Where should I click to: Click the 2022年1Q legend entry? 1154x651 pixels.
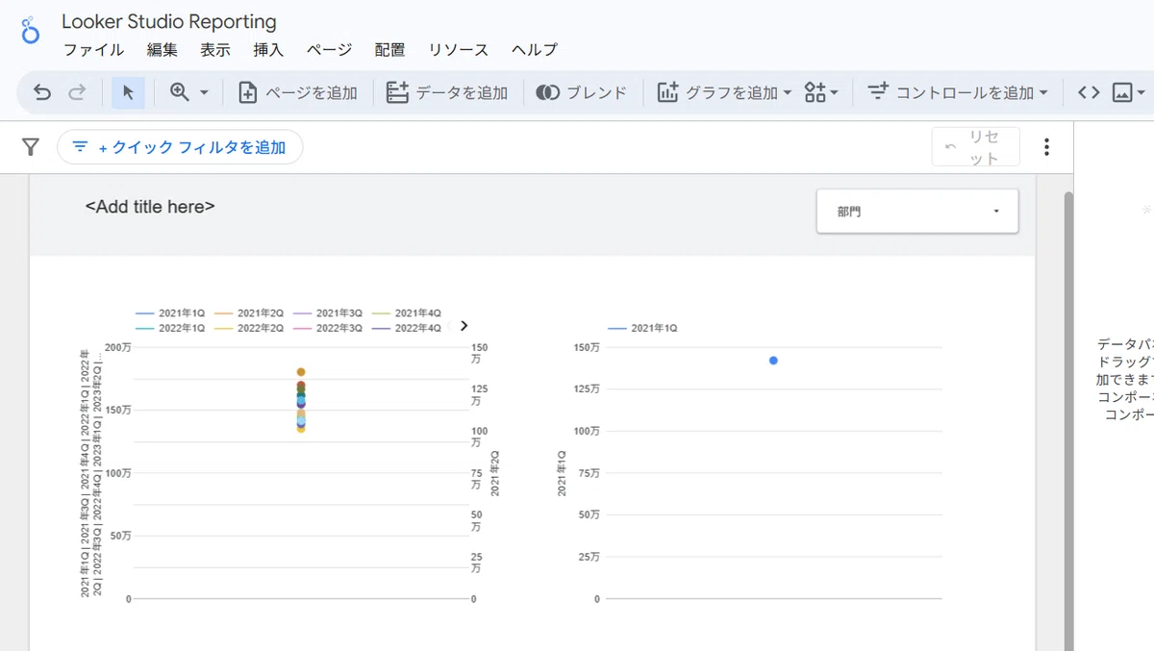[x=170, y=328]
